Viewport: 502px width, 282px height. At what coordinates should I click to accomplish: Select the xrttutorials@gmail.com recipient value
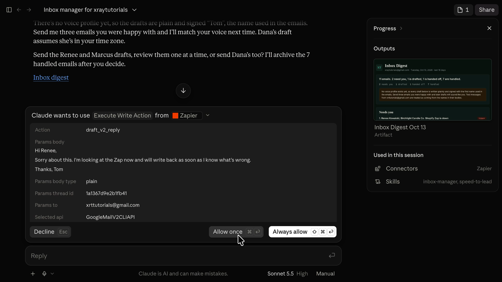(x=113, y=205)
